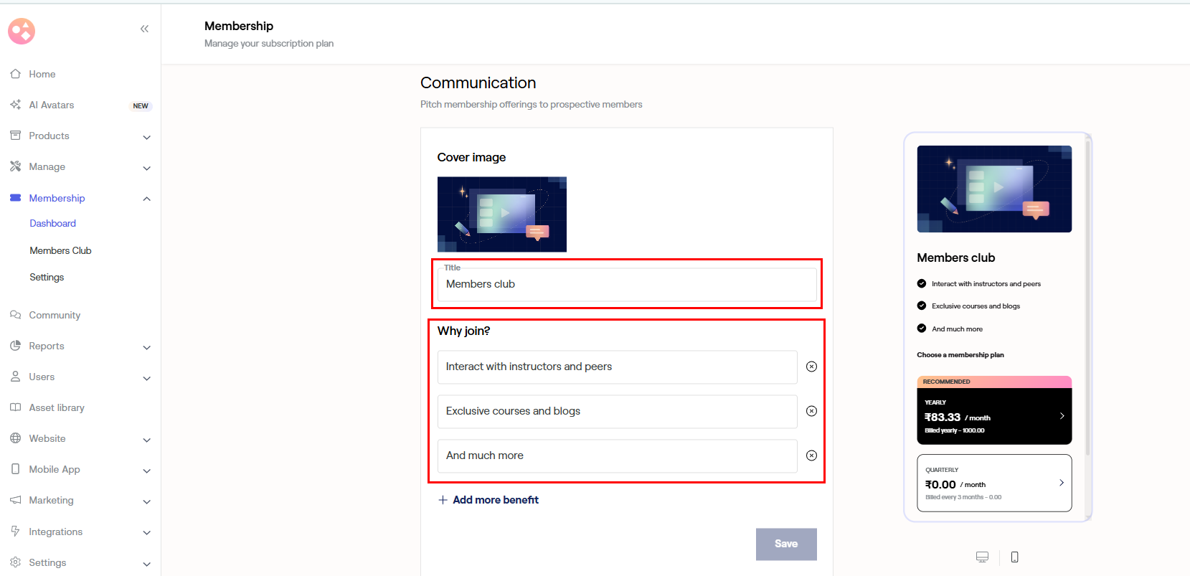Select the Yearly recommended plan in preview
The width and height of the screenshot is (1190, 576).
click(993, 416)
